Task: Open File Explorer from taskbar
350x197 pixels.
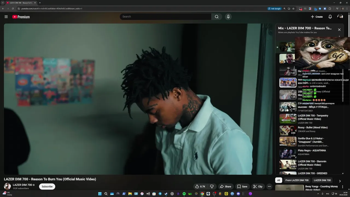Action: (130, 194)
